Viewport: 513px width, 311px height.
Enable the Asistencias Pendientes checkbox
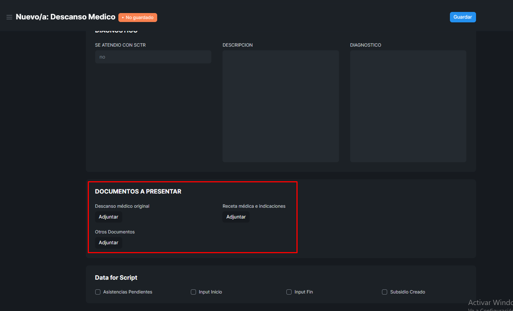pyautogui.click(x=98, y=292)
